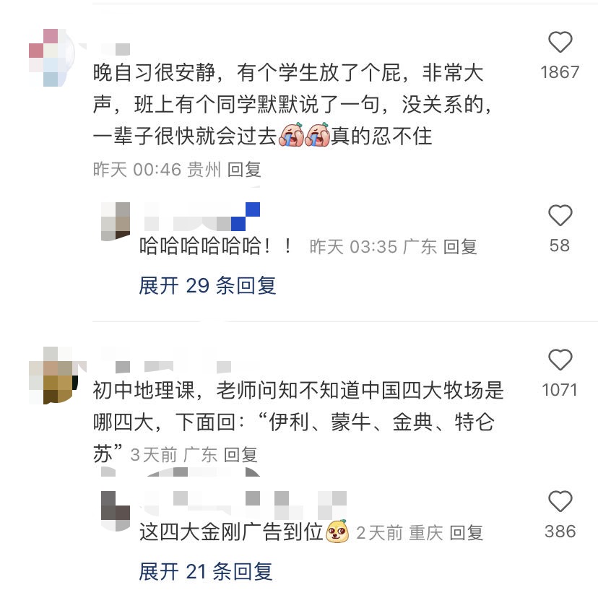This screenshot has height=603, width=598.
Task: Reply to the 贵州 comment via 回复
Action: tap(244, 170)
